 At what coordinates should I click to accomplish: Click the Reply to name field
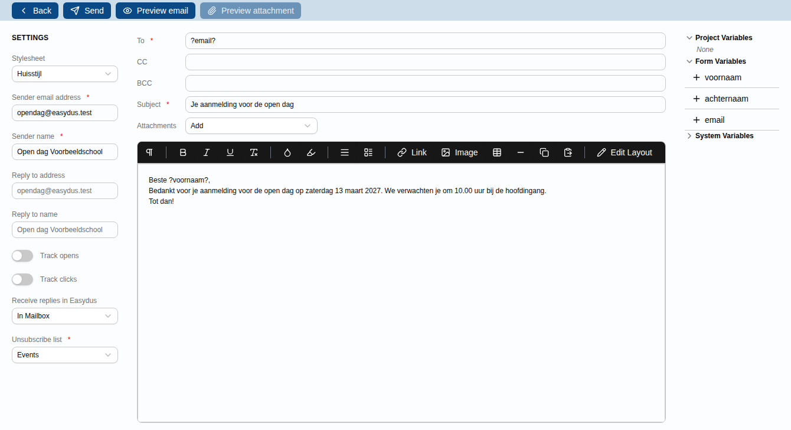[x=65, y=230]
